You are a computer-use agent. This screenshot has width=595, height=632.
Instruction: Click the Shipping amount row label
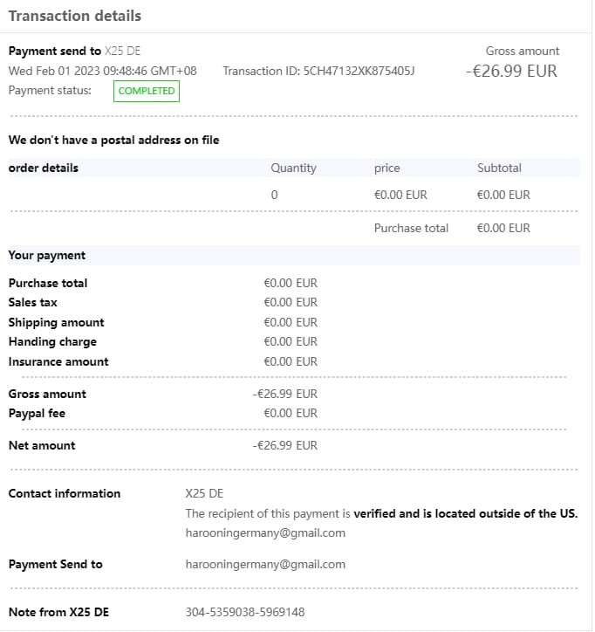(56, 322)
